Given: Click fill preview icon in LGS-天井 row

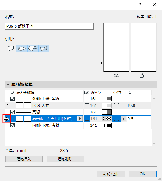Looking at the screenshot, I should (x=24, y=105).
